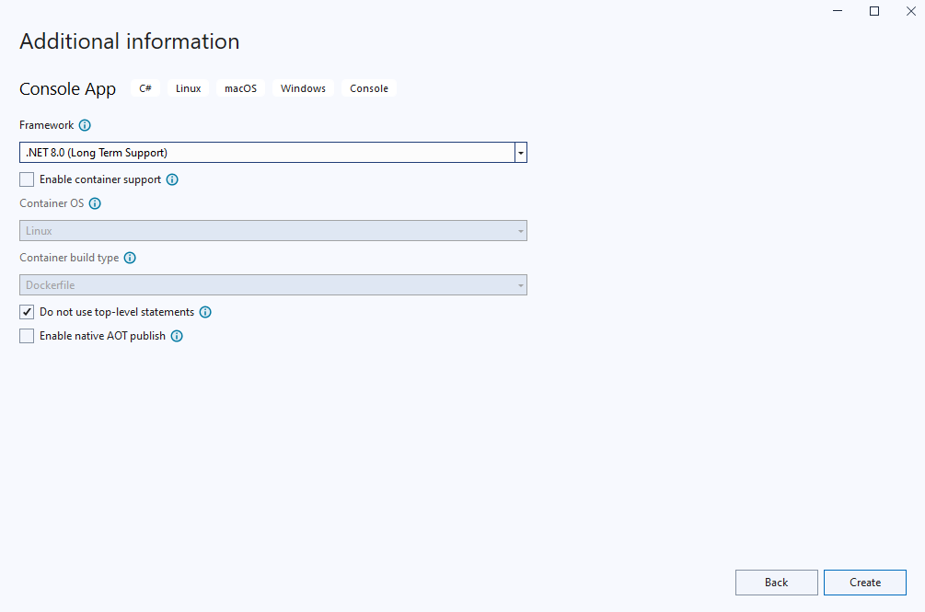Open the Dockerfile build type dropdown

pos(272,285)
